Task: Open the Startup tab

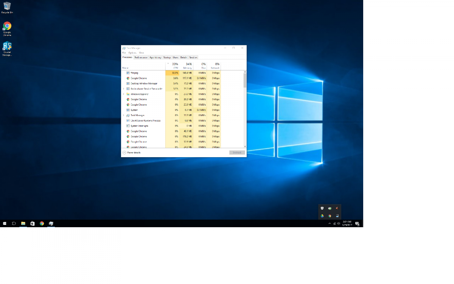Action: click(x=167, y=58)
